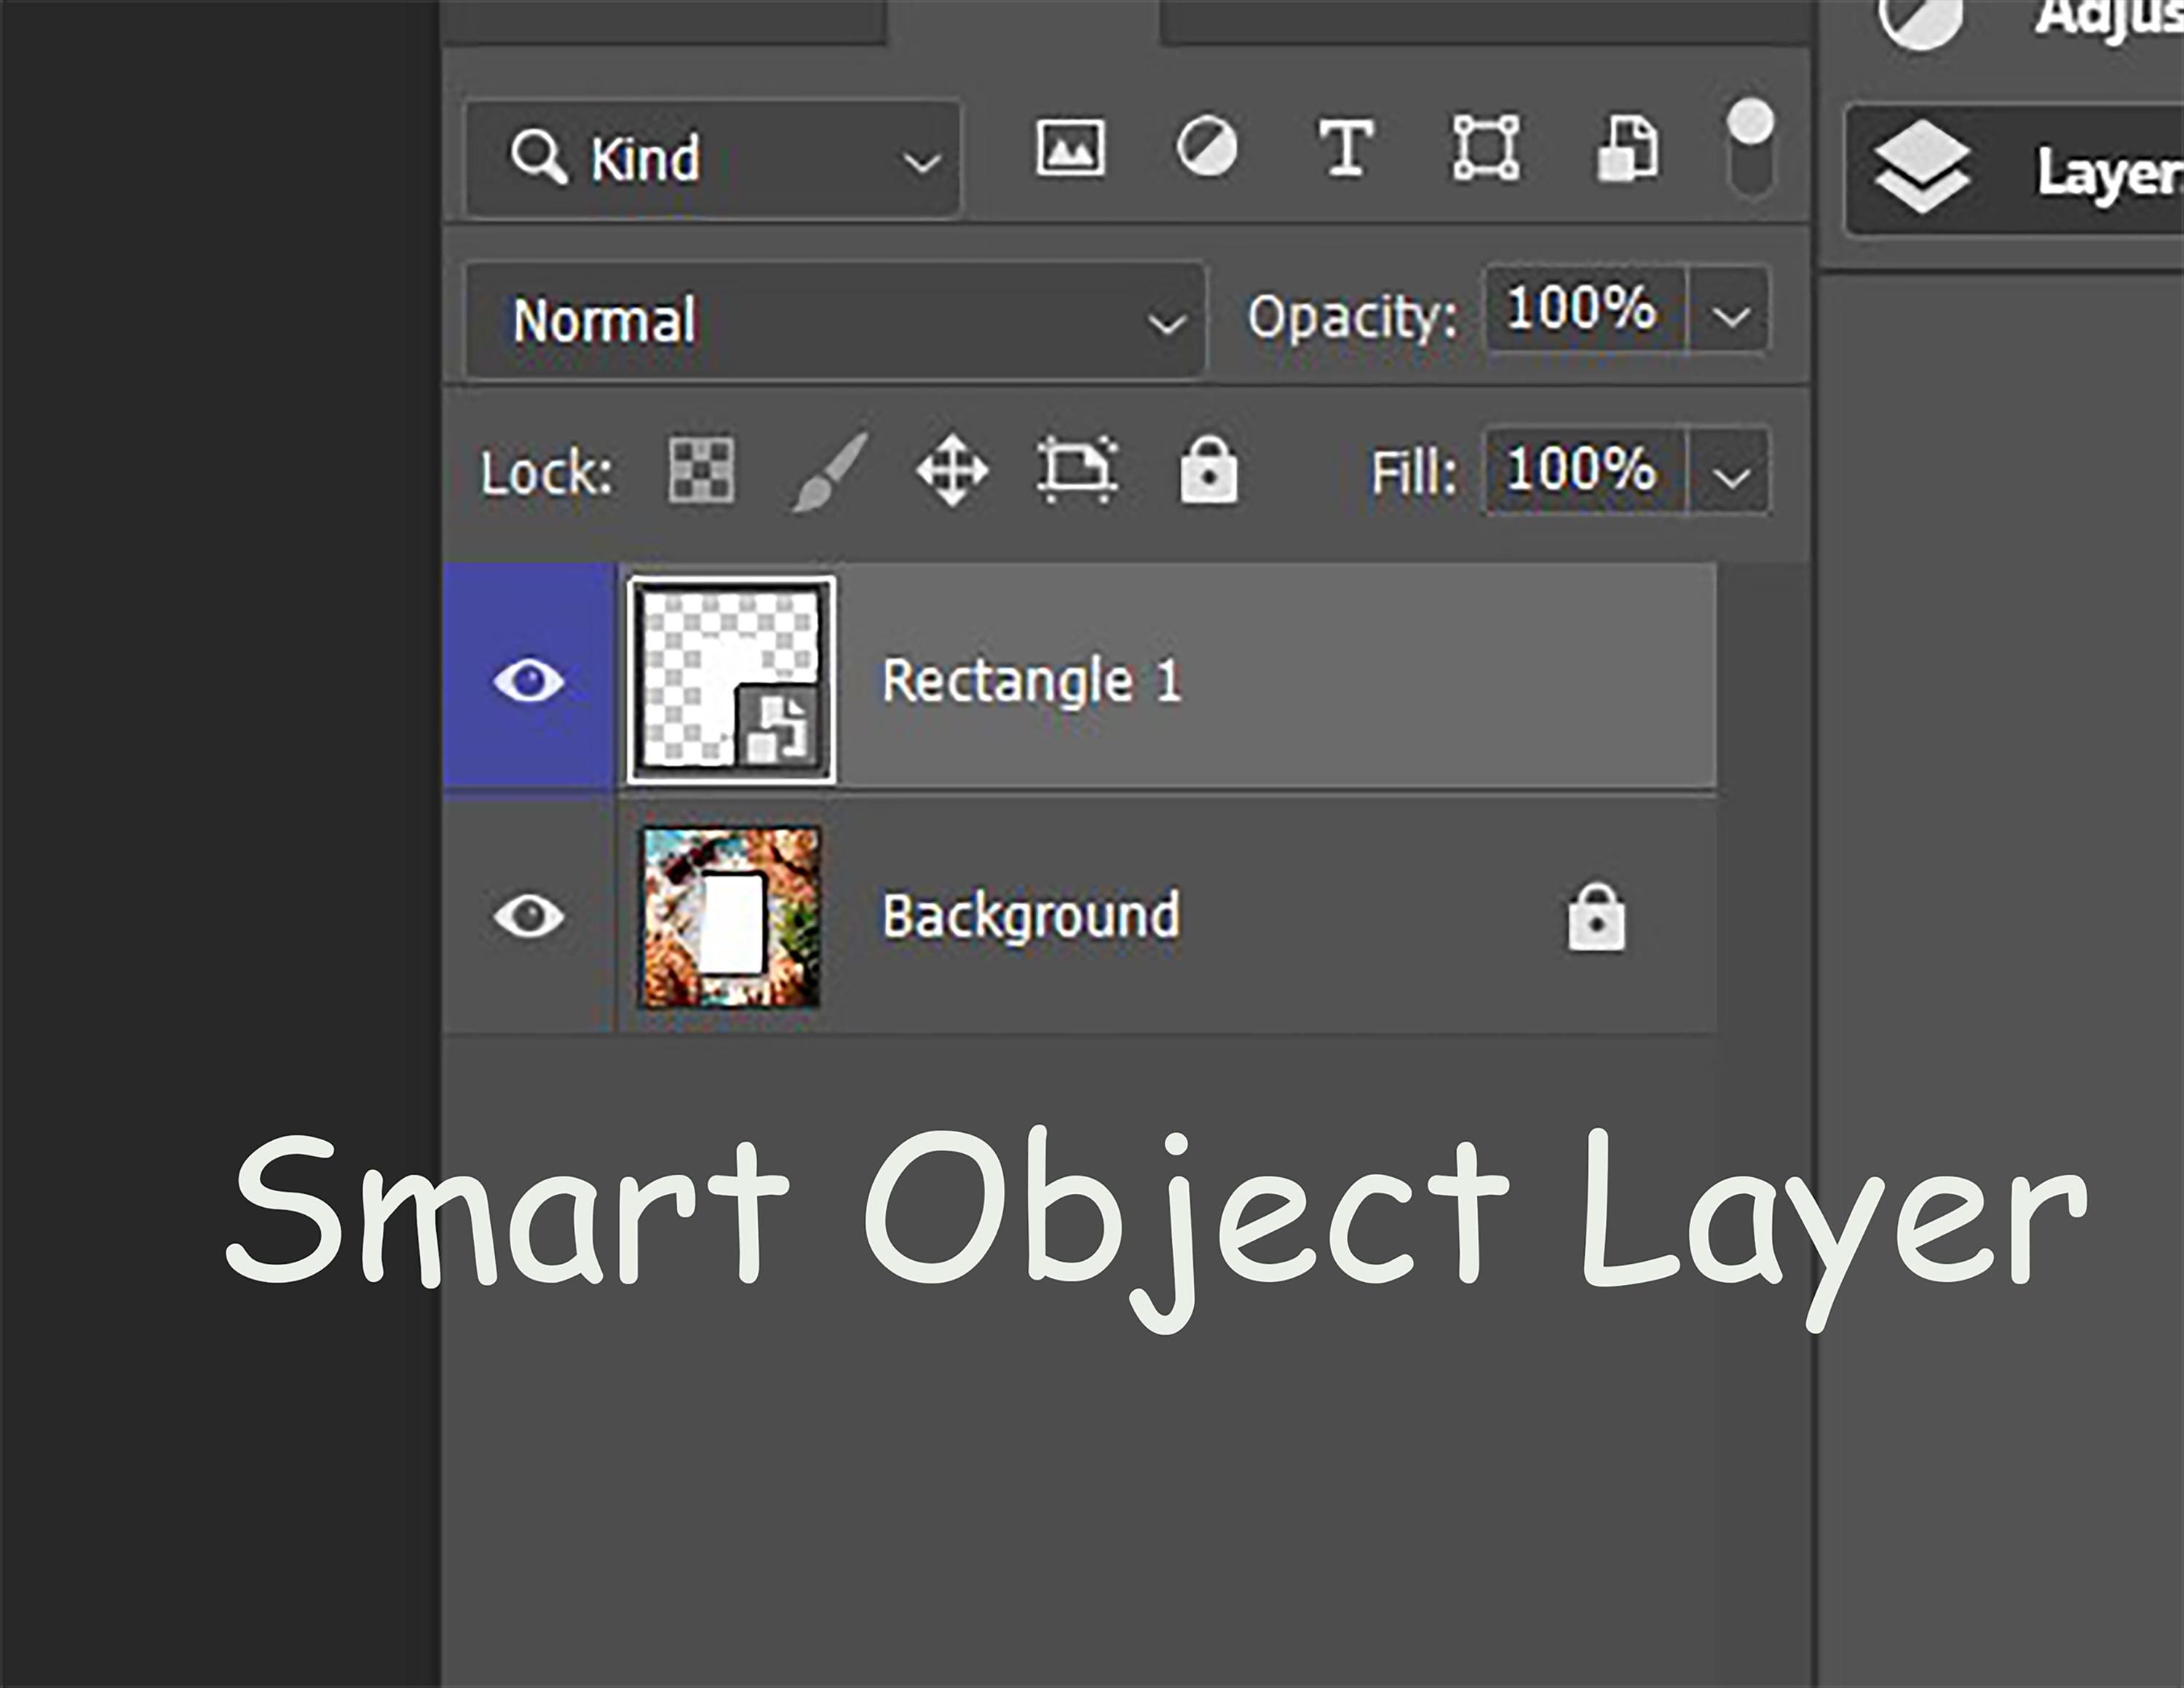Click the Opacity label
2184x1688 pixels.
(1352, 318)
